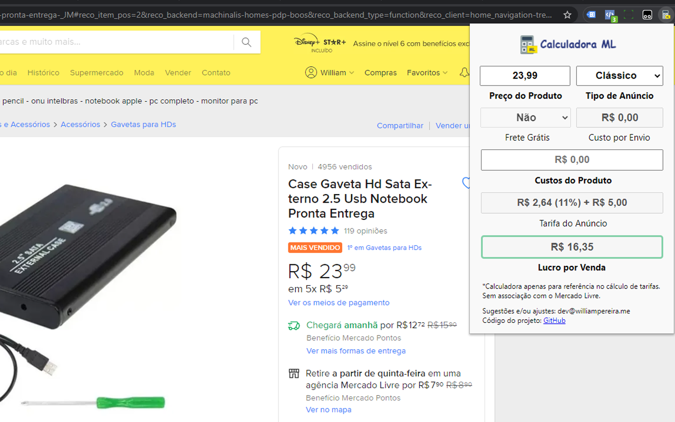This screenshot has width=675, height=422.
Task: Open the project GitHub link
Action: coord(554,320)
